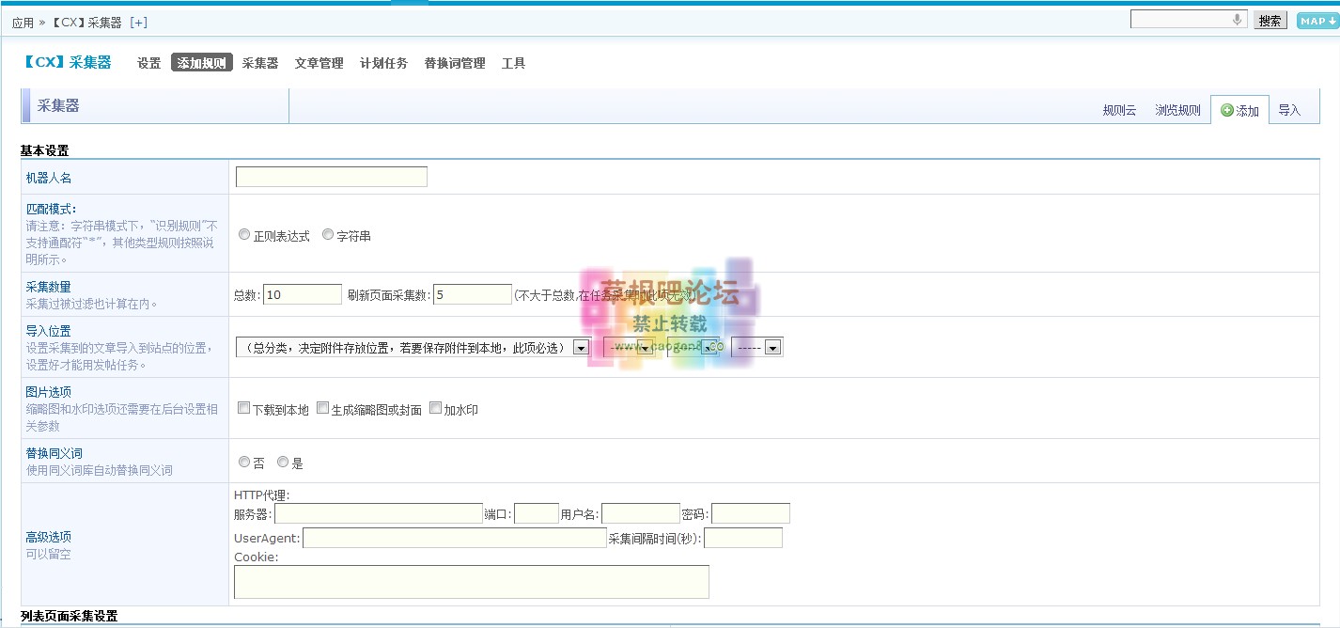
Task: Check the 生成缩略图或封面 option
Action: (322, 408)
